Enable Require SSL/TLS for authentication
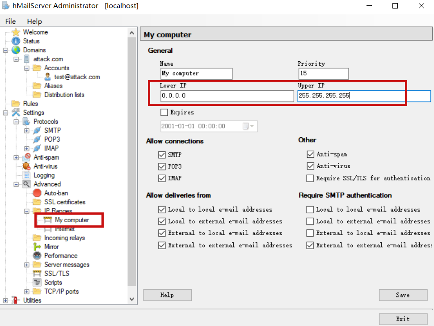Screen dimensions: 434x326 tap(310, 178)
